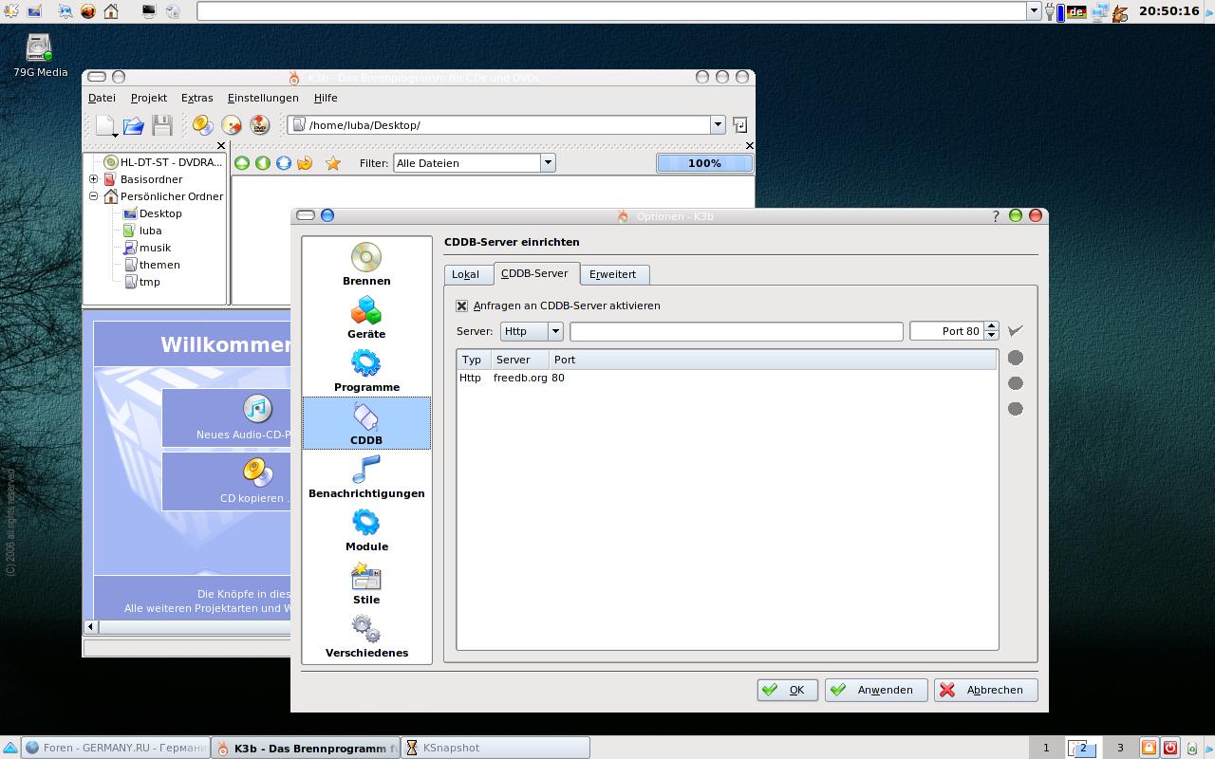
Task: Click the network monitor tray icon
Action: click(1100, 11)
